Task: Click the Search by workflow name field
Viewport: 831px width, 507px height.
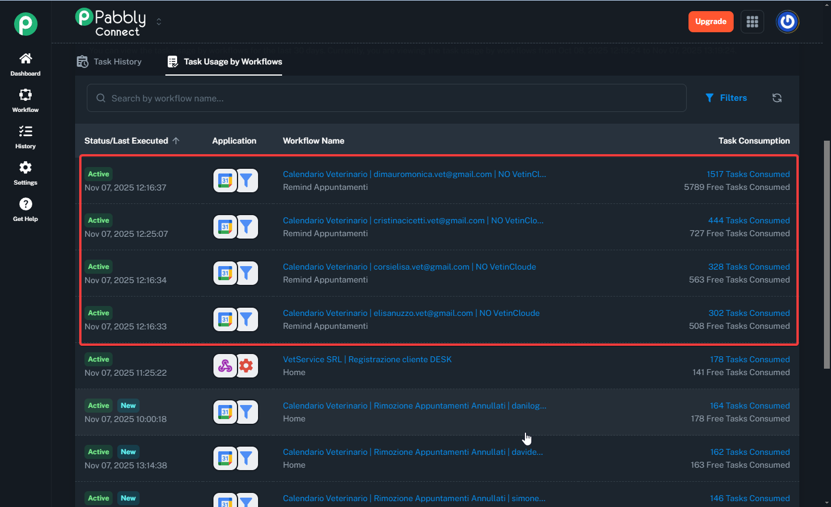Action: click(x=386, y=98)
